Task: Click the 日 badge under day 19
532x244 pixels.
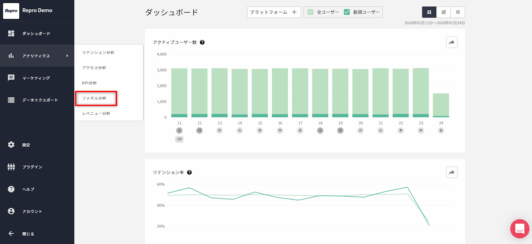Action: point(340,130)
